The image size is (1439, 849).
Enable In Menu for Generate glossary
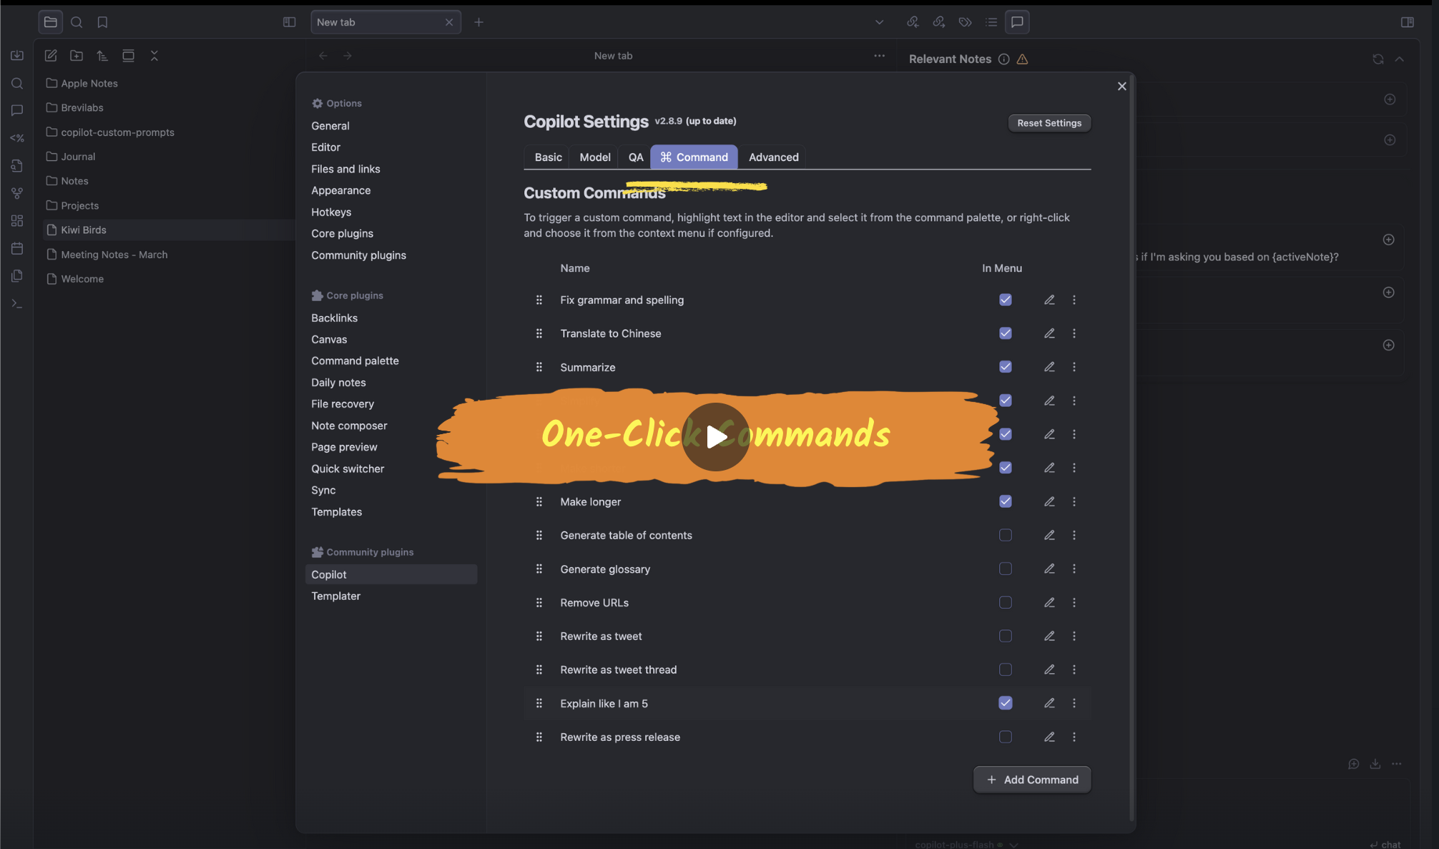(1005, 569)
